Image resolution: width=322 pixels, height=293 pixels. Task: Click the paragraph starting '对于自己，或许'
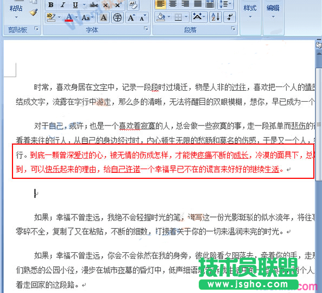click(174, 126)
